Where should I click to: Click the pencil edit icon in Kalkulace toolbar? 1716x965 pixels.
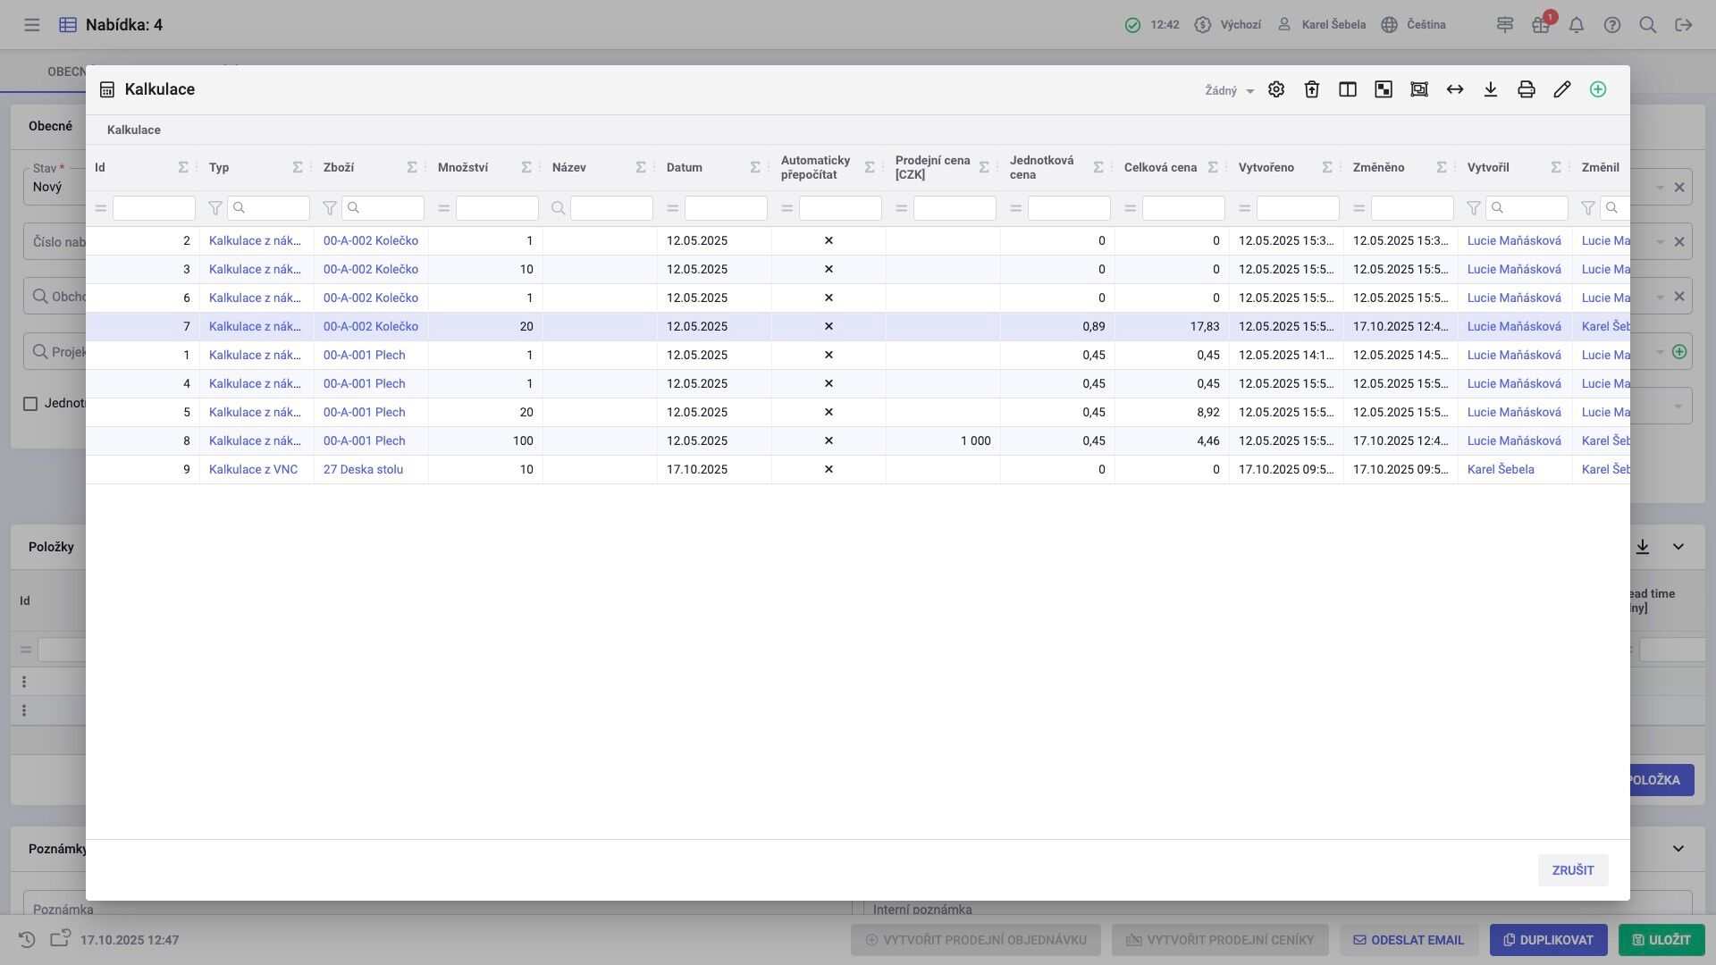click(1561, 89)
